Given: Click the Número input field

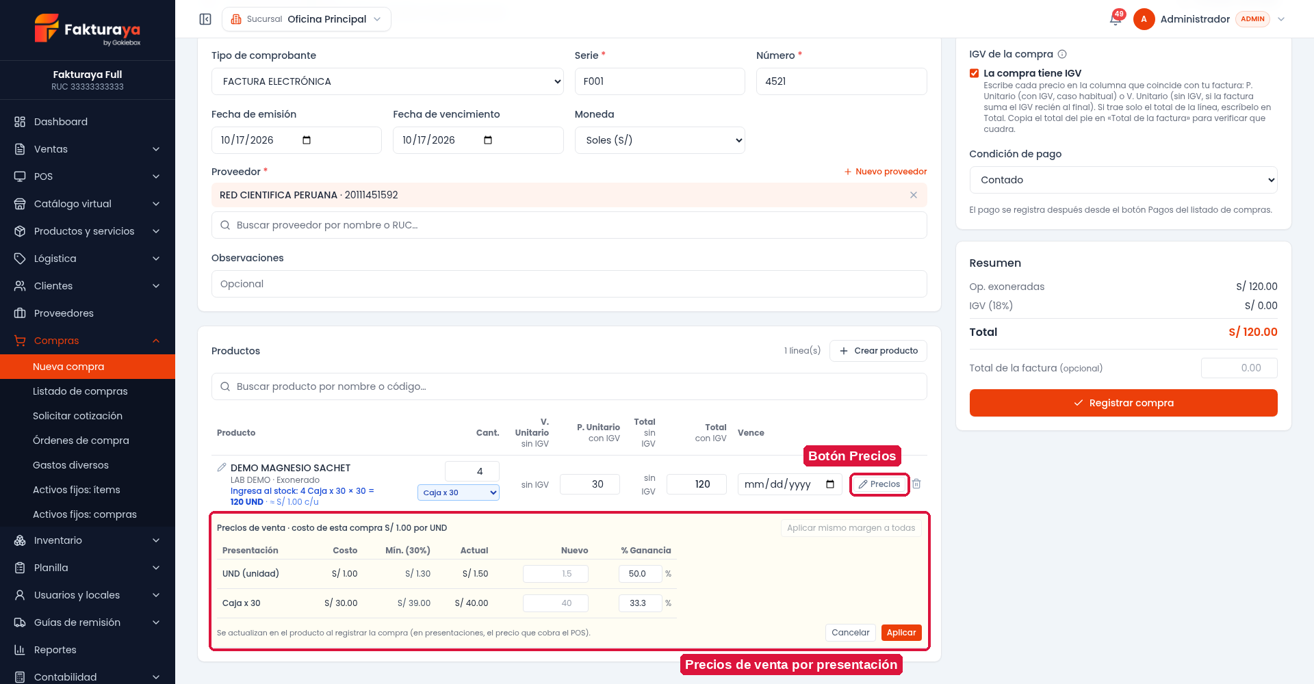Looking at the screenshot, I should (x=842, y=81).
